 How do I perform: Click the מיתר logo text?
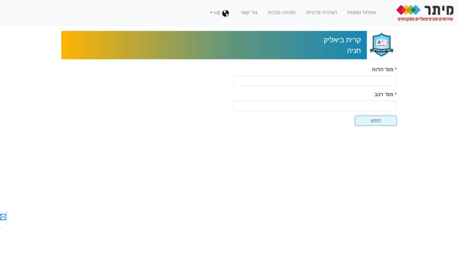(437, 9)
